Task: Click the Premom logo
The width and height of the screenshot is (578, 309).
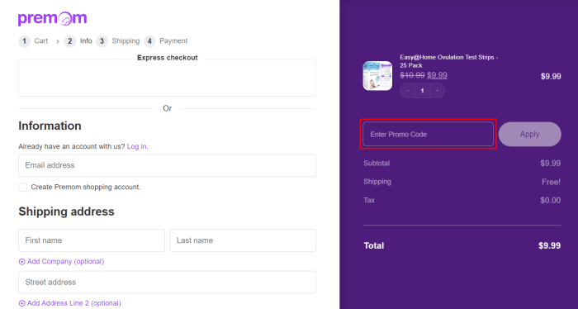Action: click(x=52, y=19)
